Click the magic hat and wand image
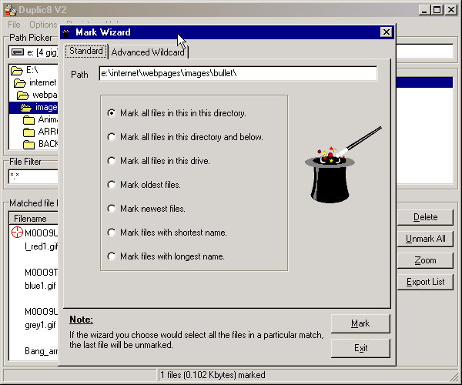This screenshot has height=385, width=462. (x=343, y=165)
